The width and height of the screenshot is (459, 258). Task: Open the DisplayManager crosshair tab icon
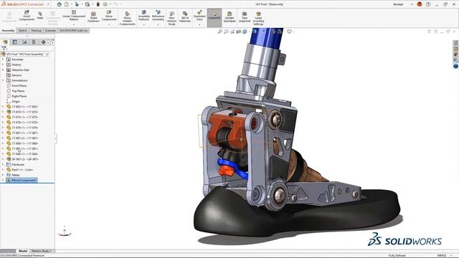click(x=43, y=42)
